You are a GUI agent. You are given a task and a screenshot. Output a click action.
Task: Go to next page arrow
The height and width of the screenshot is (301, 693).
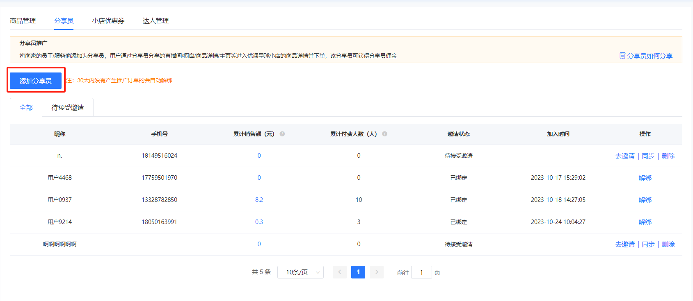point(376,272)
